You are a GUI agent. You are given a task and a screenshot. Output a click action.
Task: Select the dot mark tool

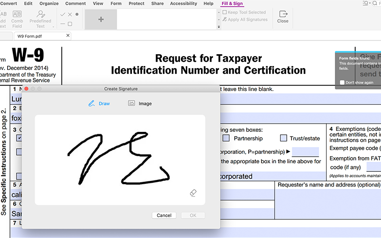coord(77,14)
